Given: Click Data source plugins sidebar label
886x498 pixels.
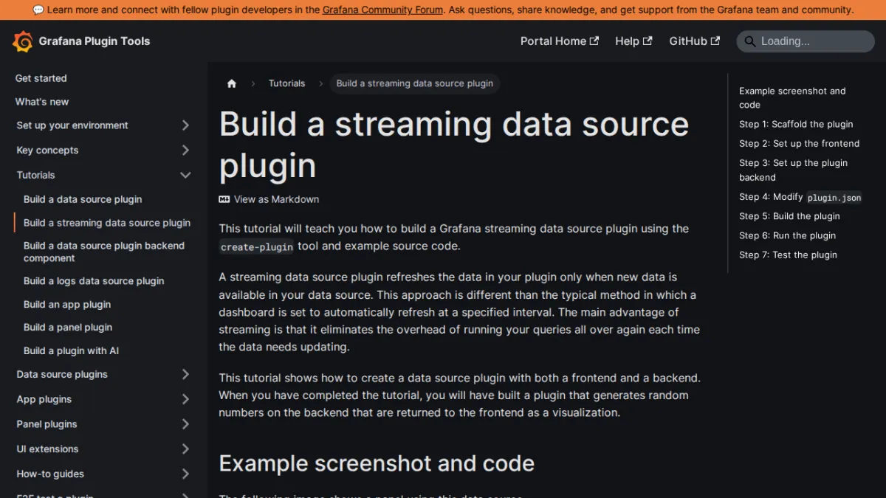Looking at the screenshot, I should click(x=62, y=375).
